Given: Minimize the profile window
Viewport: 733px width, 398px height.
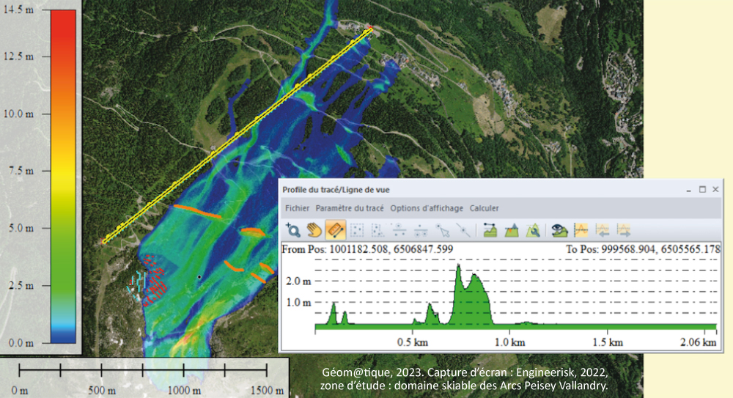Looking at the screenshot, I should pyautogui.click(x=688, y=190).
